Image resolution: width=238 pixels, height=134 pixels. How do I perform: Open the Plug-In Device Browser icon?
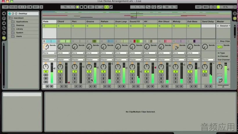[4, 23]
